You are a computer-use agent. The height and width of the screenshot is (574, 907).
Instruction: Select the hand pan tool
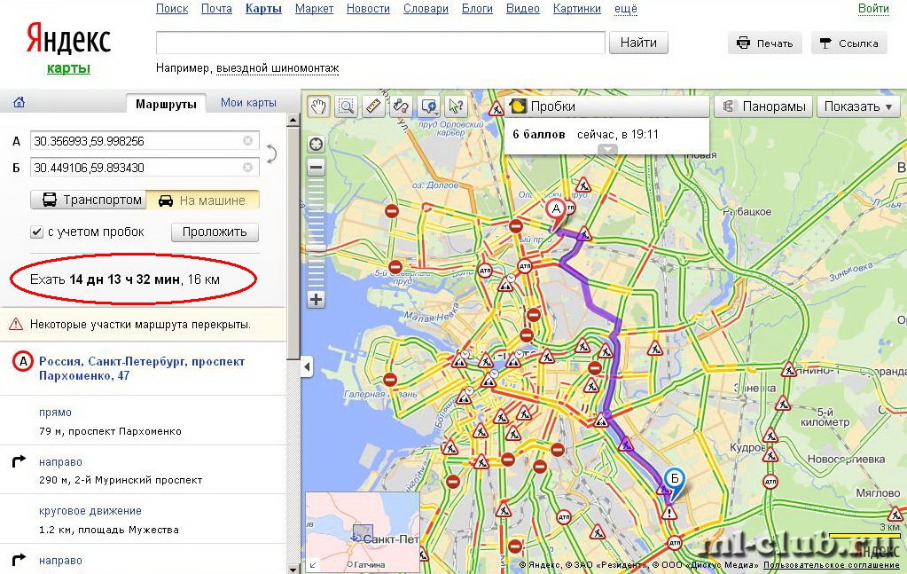(x=318, y=106)
